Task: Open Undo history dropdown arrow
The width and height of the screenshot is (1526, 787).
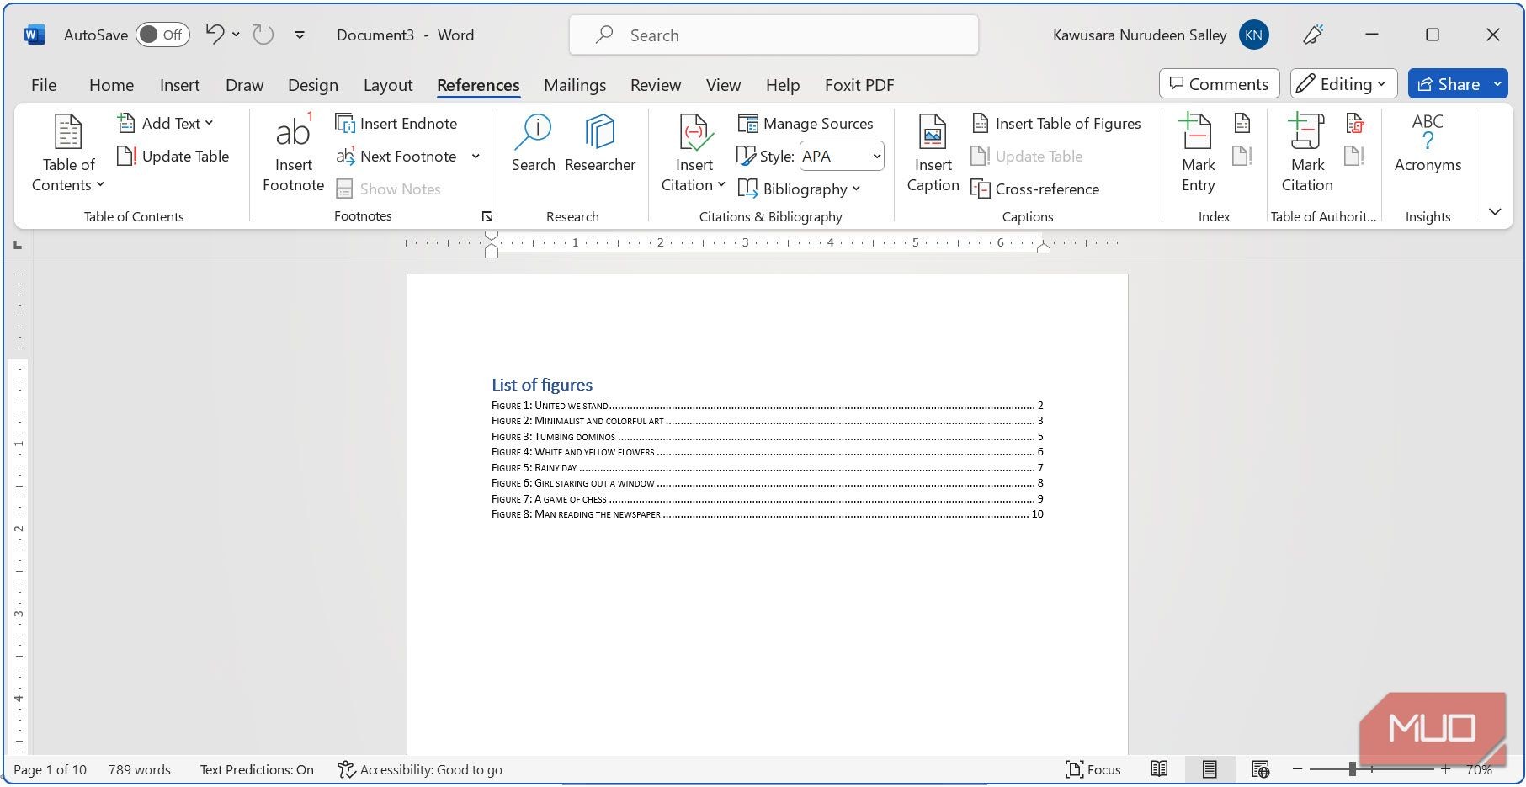Action: point(237,35)
